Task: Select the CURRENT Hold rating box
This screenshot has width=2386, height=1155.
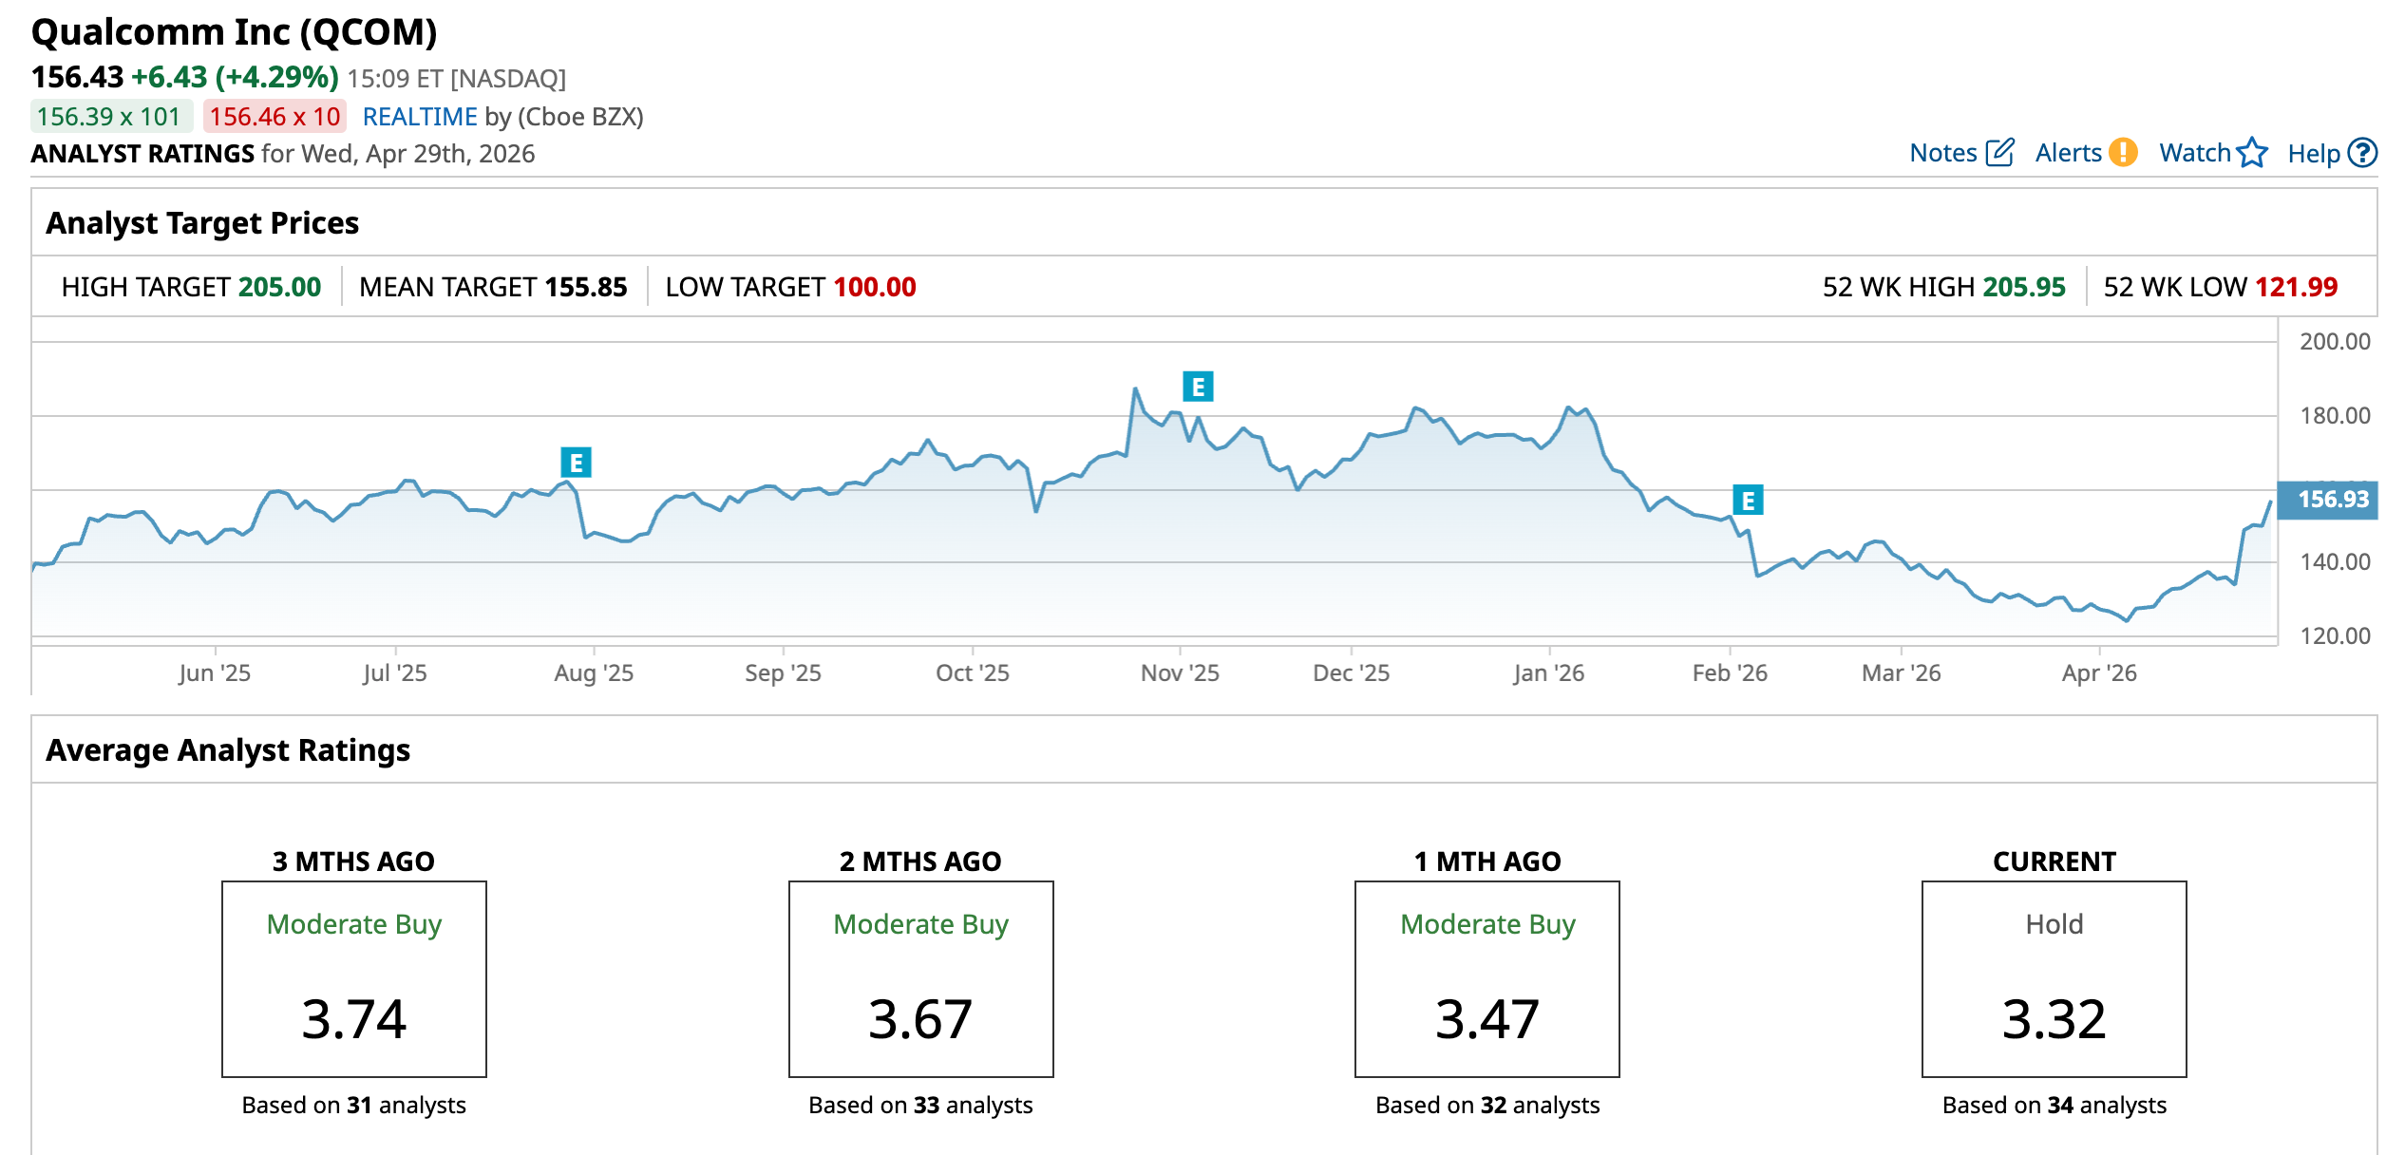Action: click(x=2054, y=978)
